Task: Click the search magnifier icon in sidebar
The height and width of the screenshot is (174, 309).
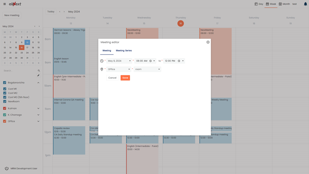Action: point(39,70)
